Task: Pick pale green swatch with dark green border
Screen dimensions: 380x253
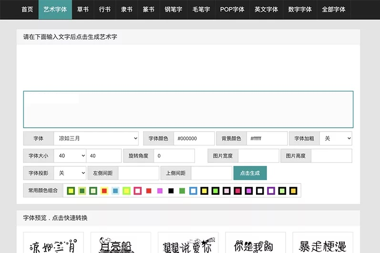Action: tap(93, 191)
